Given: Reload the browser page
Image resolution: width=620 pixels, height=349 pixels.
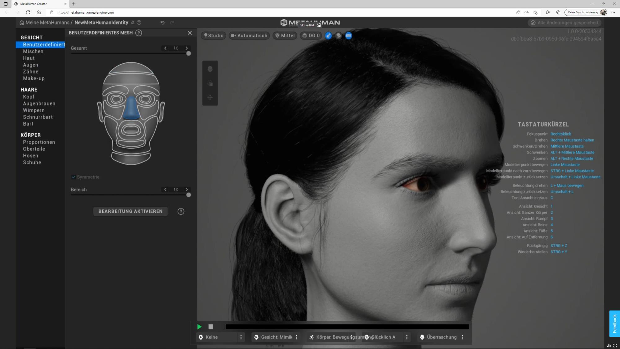Looking at the screenshot, I should (28, 12).
